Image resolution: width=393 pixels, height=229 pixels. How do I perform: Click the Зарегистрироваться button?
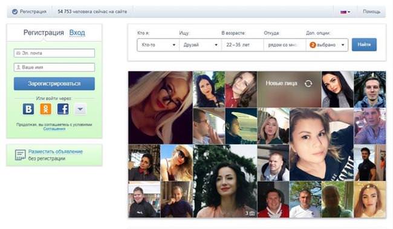54,84
